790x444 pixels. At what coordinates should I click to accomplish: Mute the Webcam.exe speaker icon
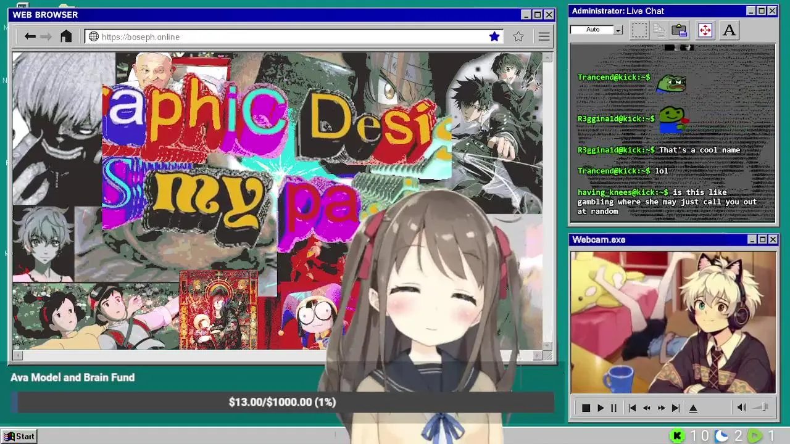point(741,407)
